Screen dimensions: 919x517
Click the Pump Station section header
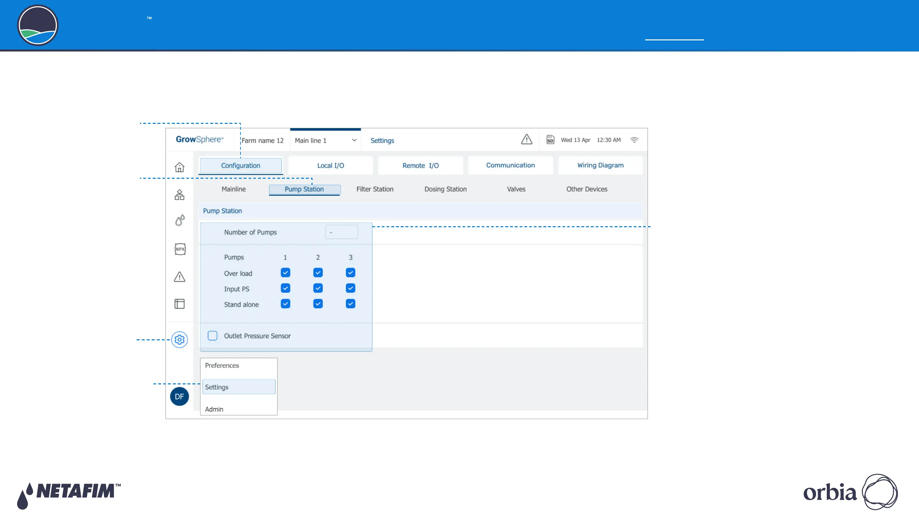420,211
